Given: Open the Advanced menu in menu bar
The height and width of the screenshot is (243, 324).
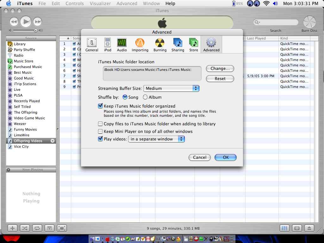Looking at the screenshot, I should pos(127,3).
